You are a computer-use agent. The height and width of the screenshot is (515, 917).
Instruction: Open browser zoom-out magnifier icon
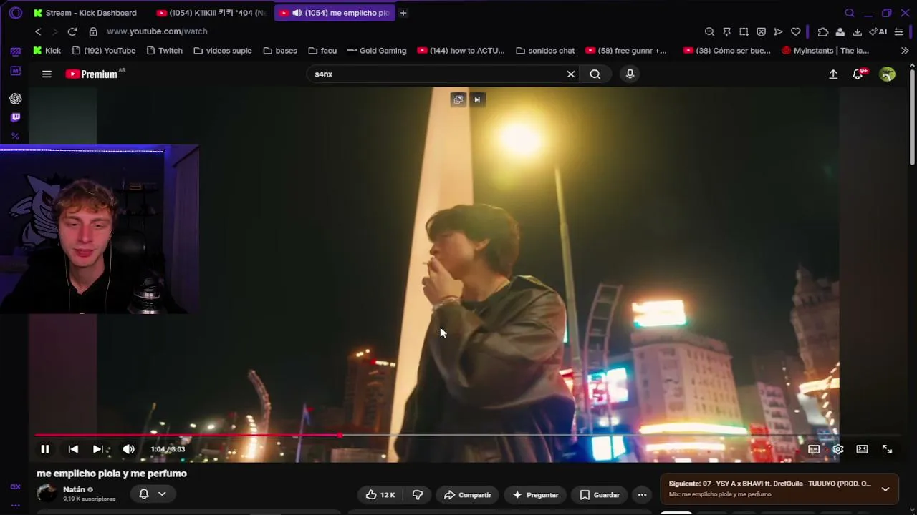click(x=709, y=31)
